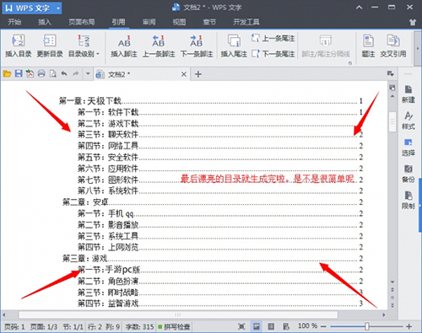Click the Cross-reference icon (交叉引用)
422x333 pixels.
click(x=393, y=46)
